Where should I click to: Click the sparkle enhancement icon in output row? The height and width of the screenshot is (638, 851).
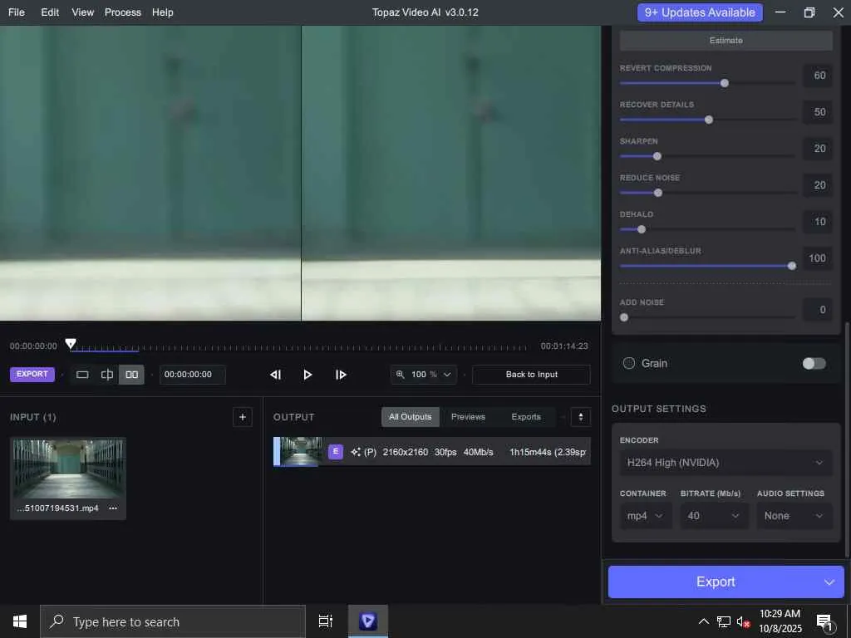(x=356, y=452)
